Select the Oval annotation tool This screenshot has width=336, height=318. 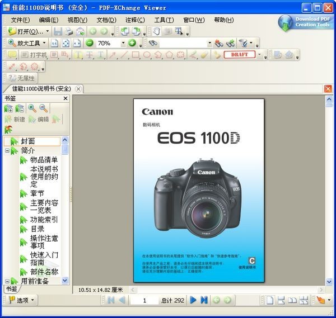coord(147,55)
